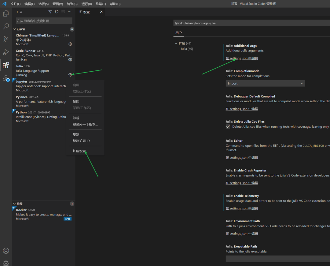The image size is (330, 266).
Task: Collapse the 已安装 extensions section
Action: pos(14,29)
